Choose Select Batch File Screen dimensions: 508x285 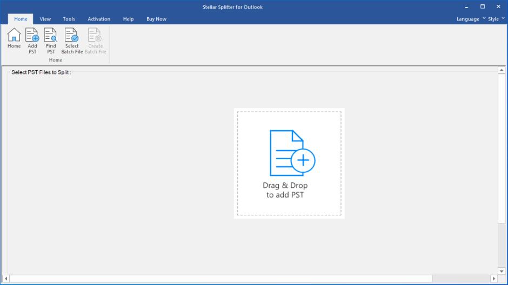click(x=72, y=41)
